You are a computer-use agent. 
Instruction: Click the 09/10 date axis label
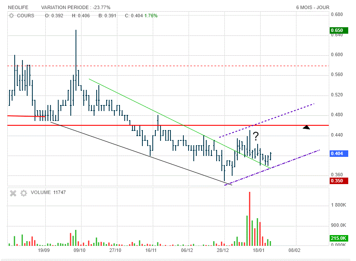coord(79,250)
